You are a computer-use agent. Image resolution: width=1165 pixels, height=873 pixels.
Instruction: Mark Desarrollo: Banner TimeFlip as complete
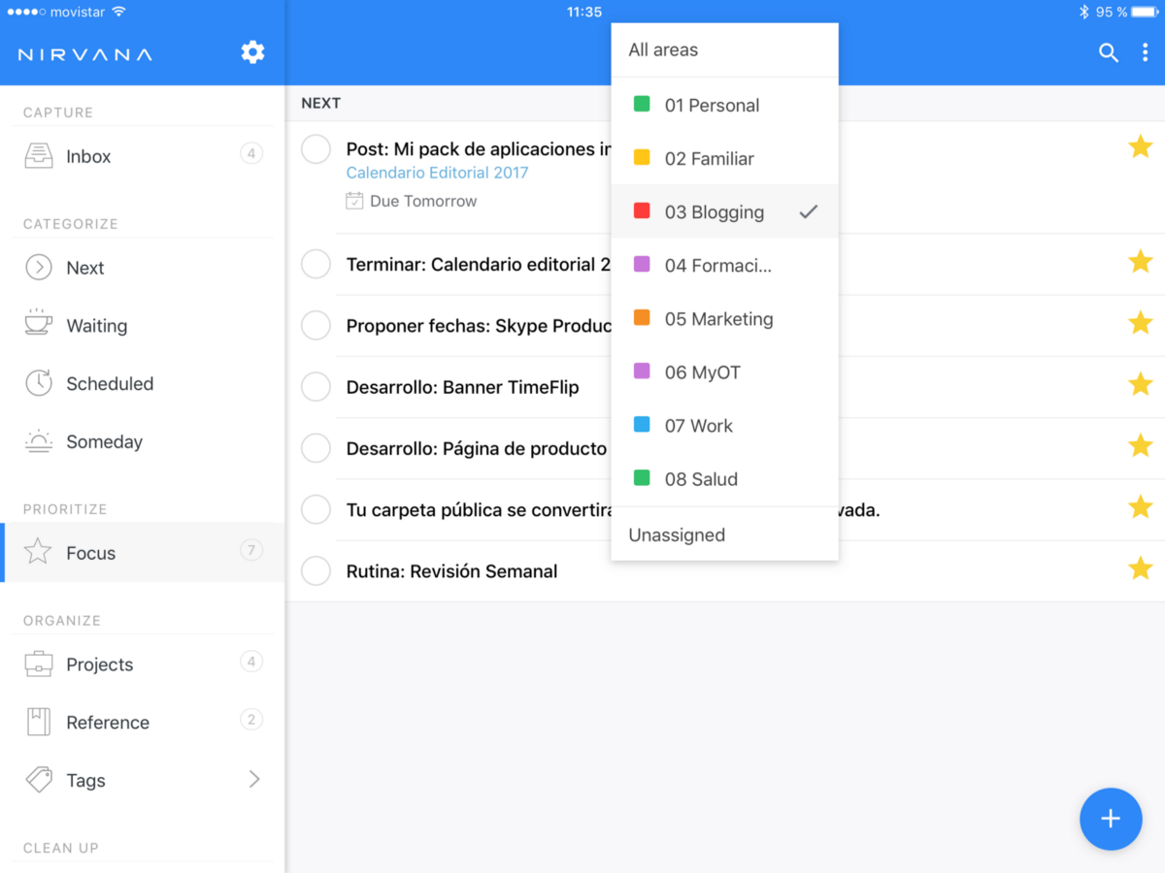(x=316, y=386)
